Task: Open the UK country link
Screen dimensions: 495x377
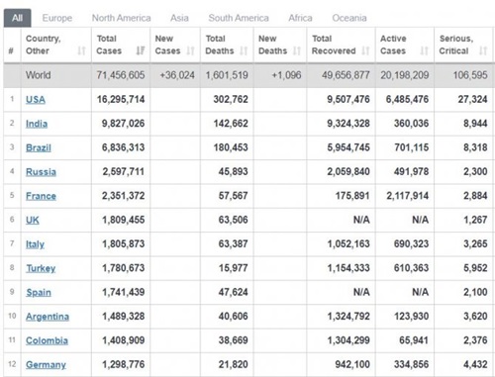Action: point(33,220)
